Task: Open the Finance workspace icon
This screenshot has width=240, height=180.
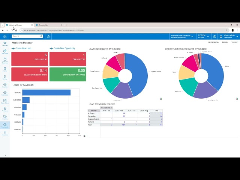Action: point(5,69)
